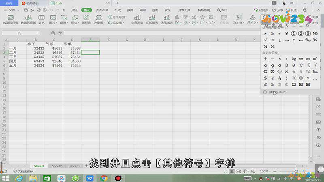Insert a 文本框 text box

tap(239, 19)
